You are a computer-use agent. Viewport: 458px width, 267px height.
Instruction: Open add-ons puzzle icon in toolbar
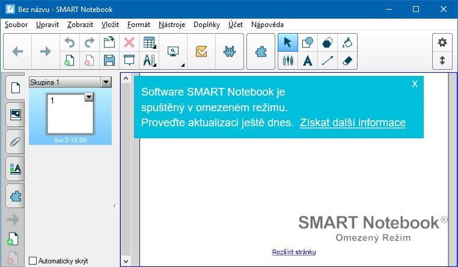tap(261, 52)
